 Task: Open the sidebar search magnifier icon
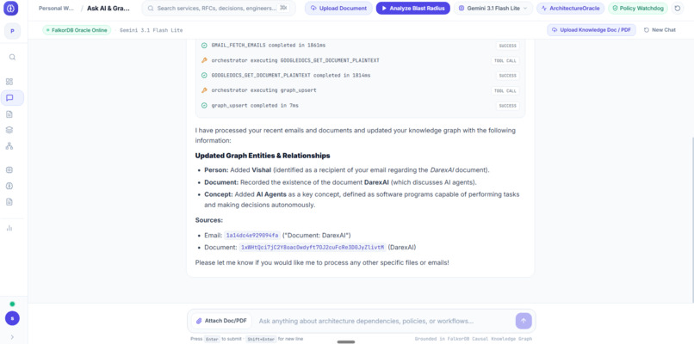coord(12,57)
